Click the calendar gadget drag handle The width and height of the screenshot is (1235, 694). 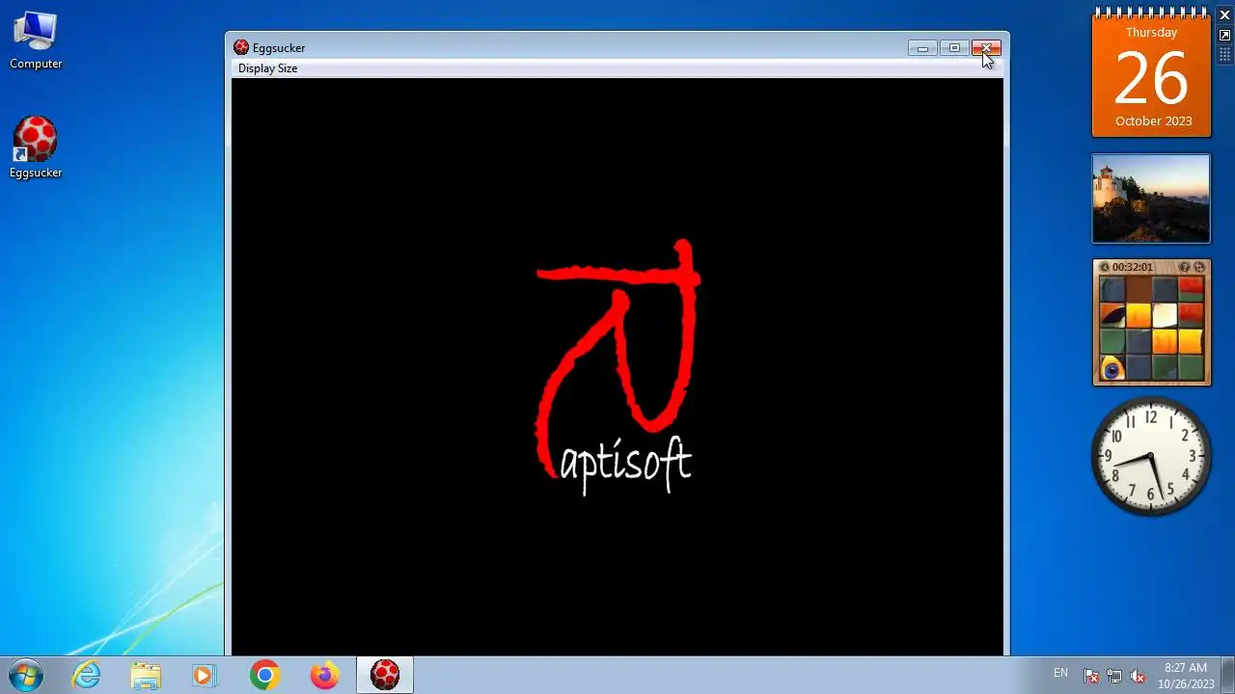(1224, 55)
